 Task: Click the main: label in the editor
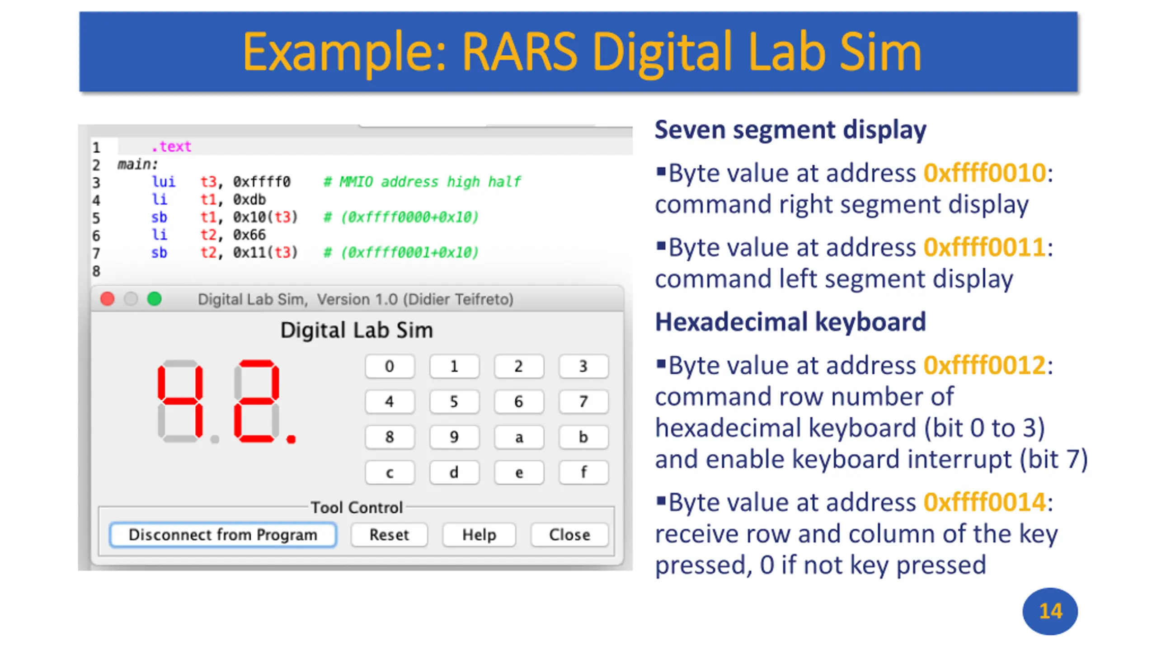click(137, 164)
